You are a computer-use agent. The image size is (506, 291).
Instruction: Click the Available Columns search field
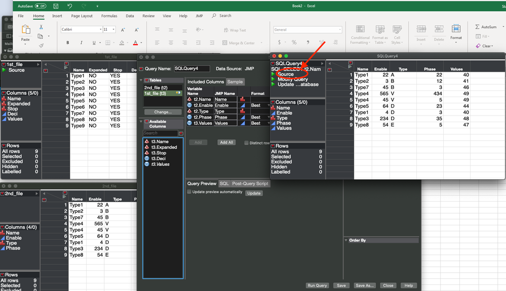pyautogui.click(x=161, y=133)
